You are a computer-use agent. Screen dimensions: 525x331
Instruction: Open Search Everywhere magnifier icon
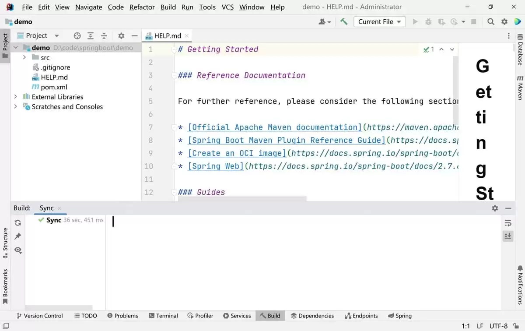[491, 21]
